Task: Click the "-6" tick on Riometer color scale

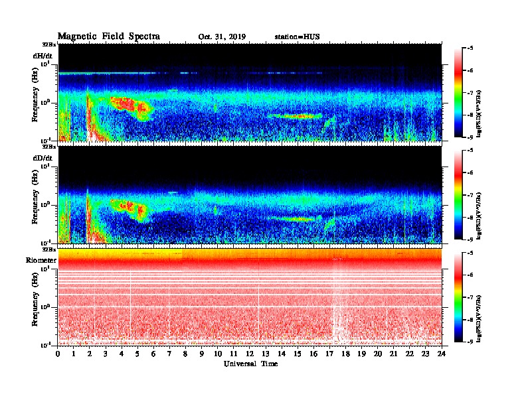Action: [x=470, y=275]
